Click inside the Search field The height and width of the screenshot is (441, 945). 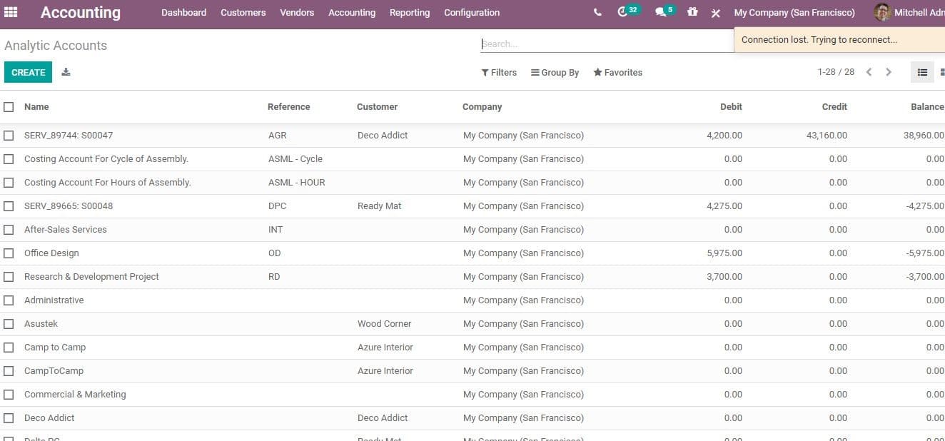pos(607,44)
